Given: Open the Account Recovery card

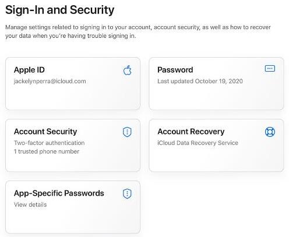Looking at the screenshot, I should [216, 146].
